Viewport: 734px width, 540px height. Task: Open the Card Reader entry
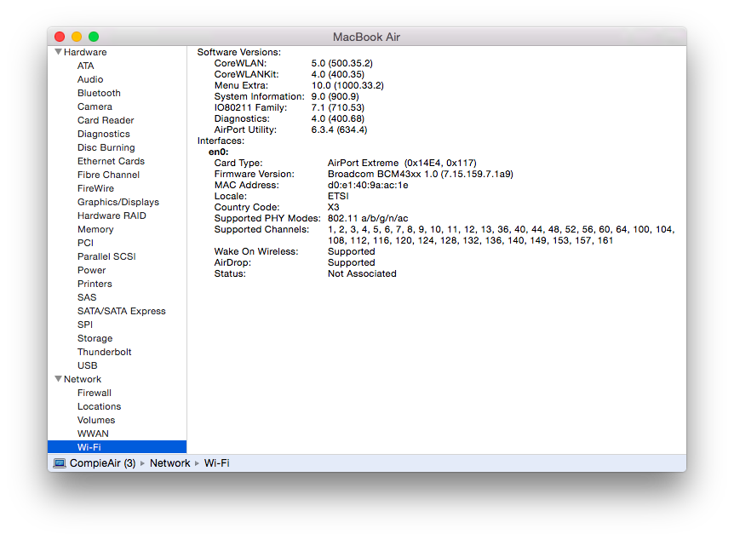tap(106, 120)
